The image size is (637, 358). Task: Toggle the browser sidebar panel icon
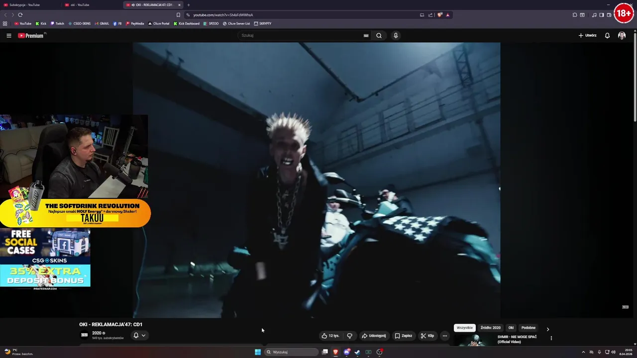coord(601,15)
